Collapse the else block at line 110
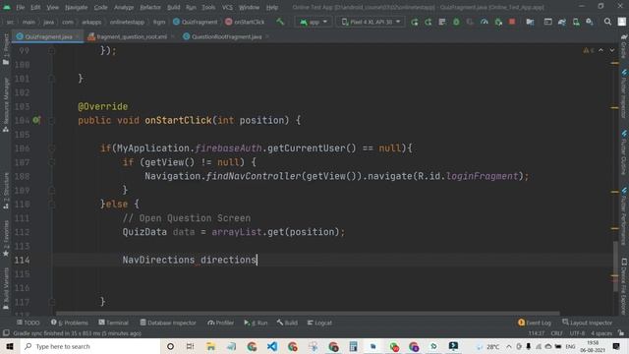 point(52,204)
